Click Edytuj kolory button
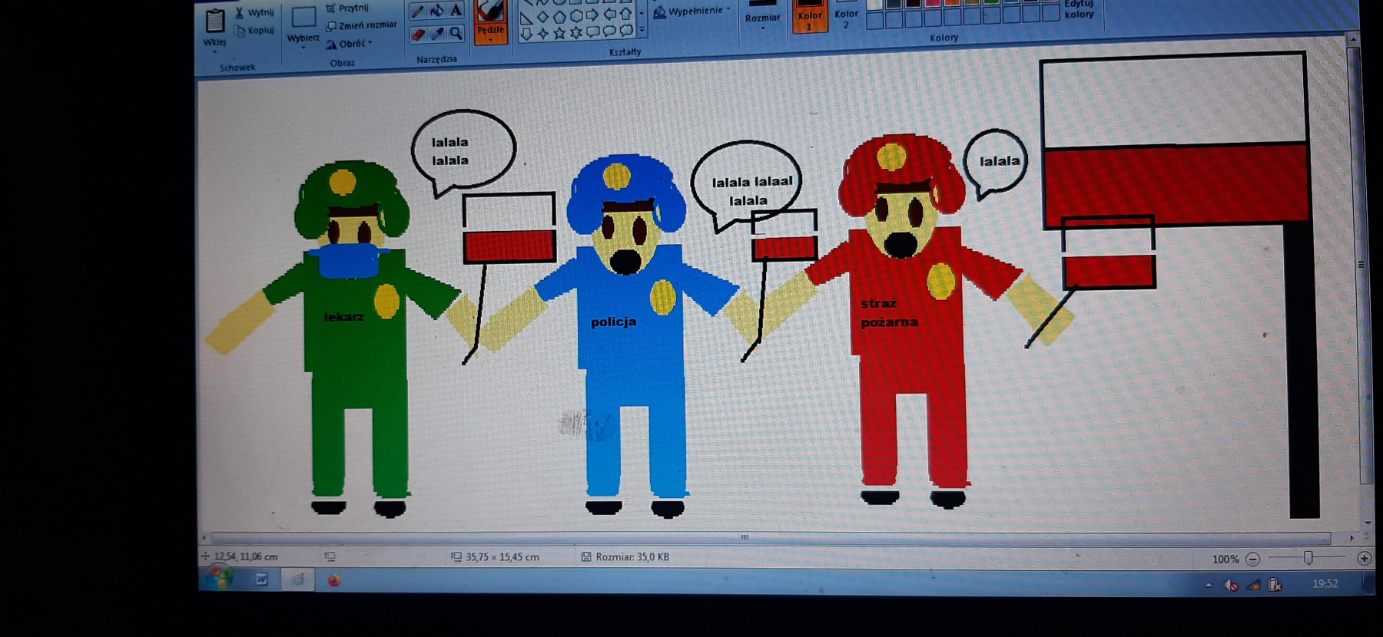The image size is (1383, 637). tap(1079, 9)
